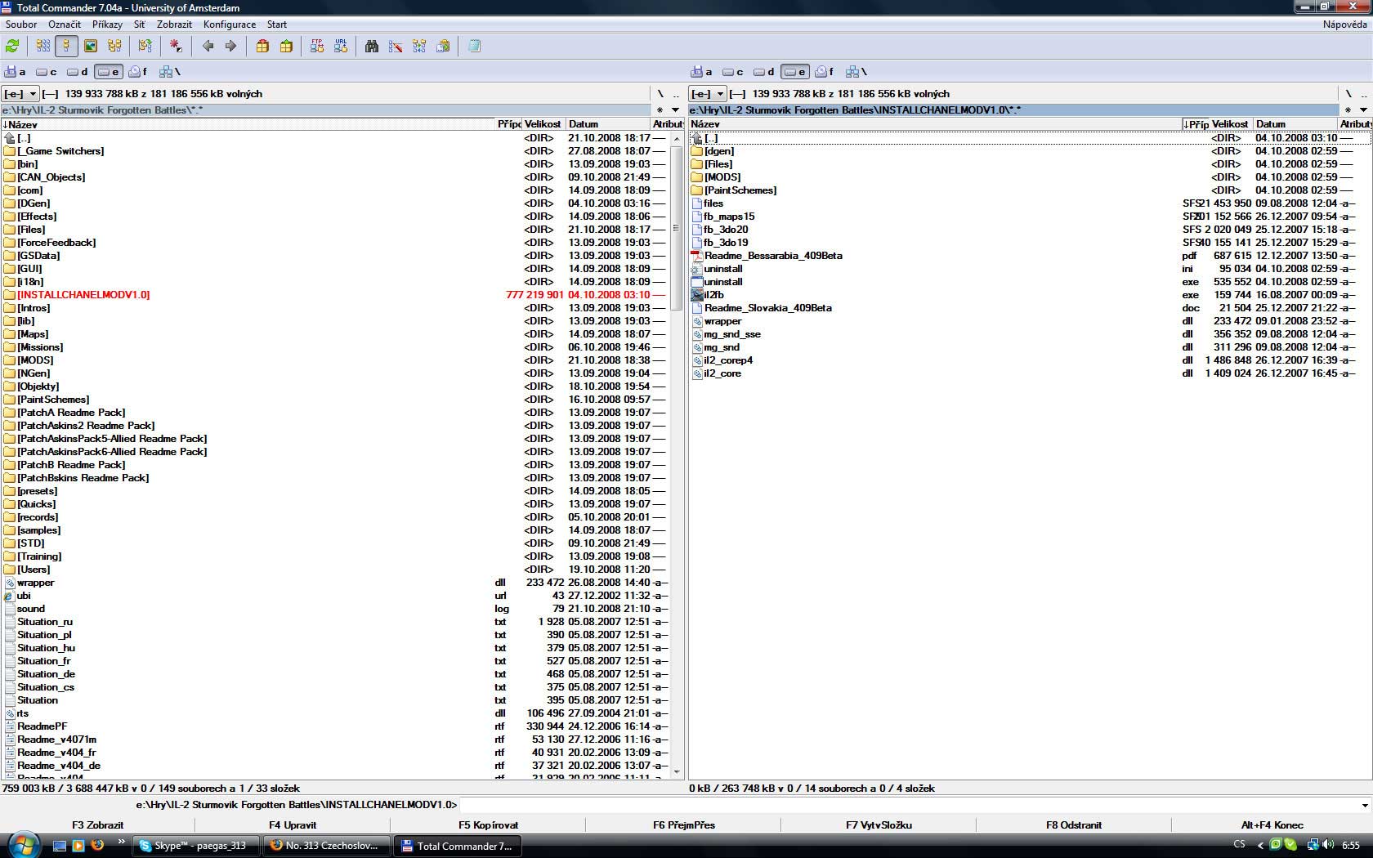Open the URL new FTP connection icon
The width and height of the screenshot is (1373, 858).
point(341,47)
